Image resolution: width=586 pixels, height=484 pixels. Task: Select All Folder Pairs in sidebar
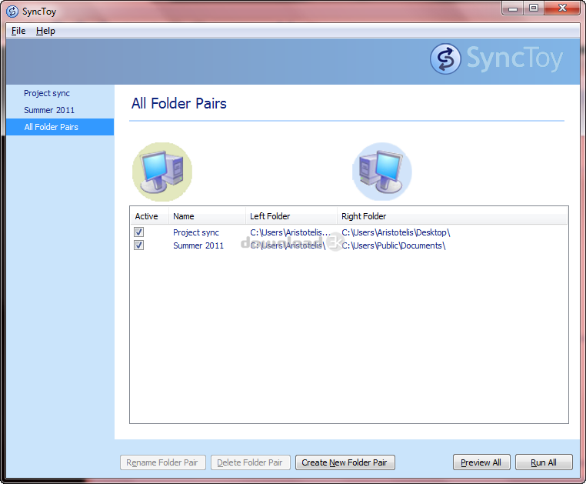tap(51, 127)
